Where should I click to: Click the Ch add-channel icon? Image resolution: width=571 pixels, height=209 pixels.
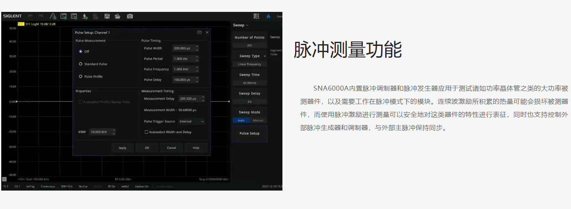point(74,16)
